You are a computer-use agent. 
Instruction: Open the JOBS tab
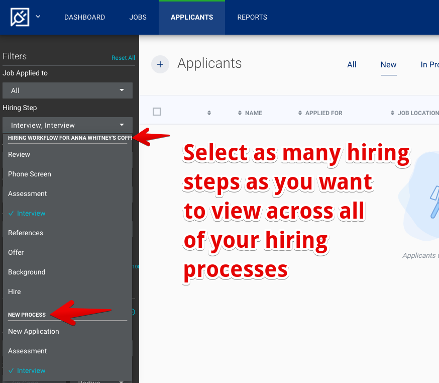tap(138, 17)
